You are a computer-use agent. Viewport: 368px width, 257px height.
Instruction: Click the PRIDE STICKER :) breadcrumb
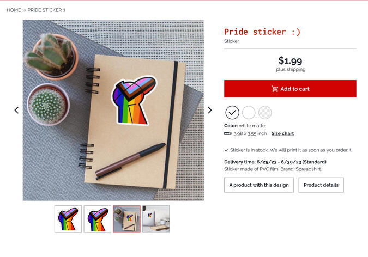point(46,10)
